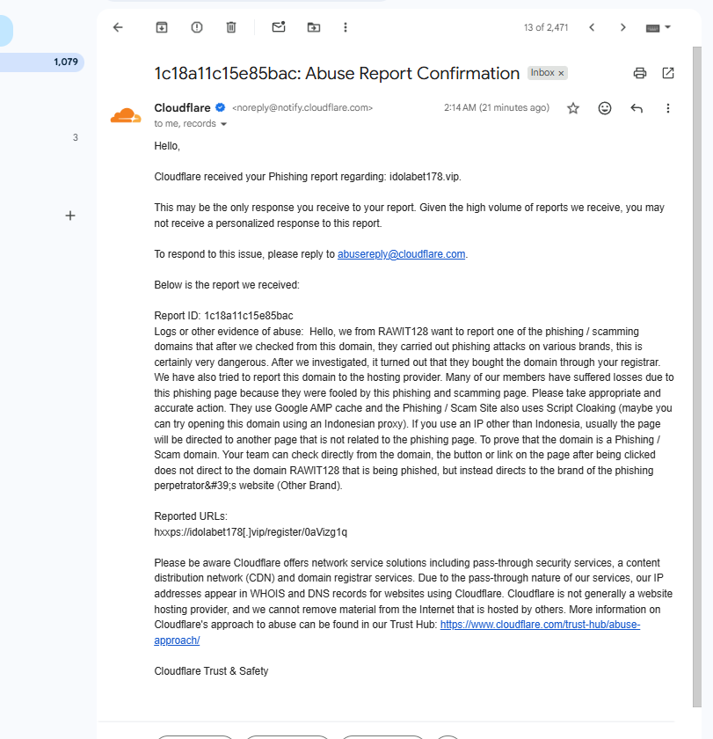Click the message scrollbar on the right

(697, 377)
